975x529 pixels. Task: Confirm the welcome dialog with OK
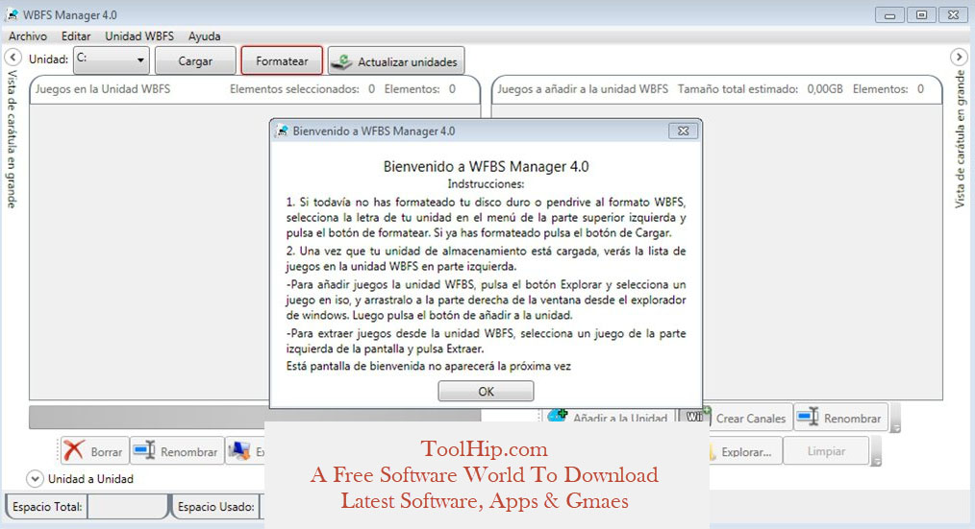486,391
